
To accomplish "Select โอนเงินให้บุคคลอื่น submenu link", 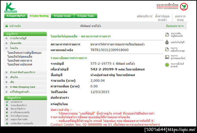I will [20, 56].
